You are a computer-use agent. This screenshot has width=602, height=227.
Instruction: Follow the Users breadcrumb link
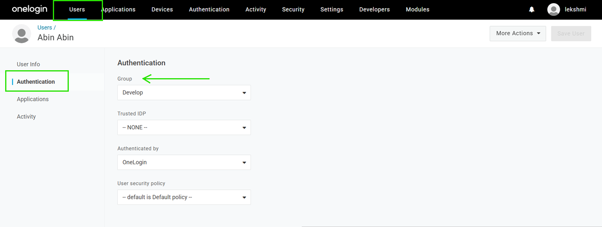coord(45,27)
